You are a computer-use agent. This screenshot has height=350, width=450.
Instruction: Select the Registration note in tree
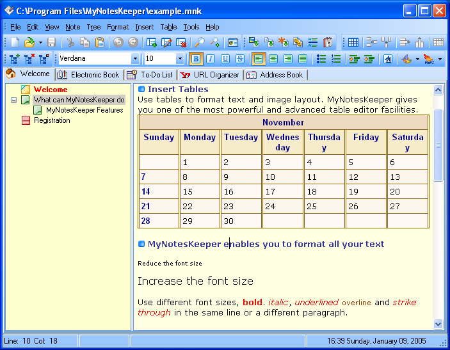pyautogui.click(x=52, y=120)
